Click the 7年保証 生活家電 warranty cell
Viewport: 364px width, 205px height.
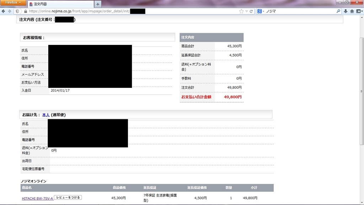click(160, 198)
